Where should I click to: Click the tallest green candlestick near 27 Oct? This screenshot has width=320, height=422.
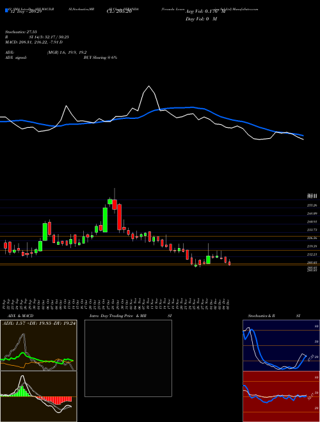coord(105,220)
